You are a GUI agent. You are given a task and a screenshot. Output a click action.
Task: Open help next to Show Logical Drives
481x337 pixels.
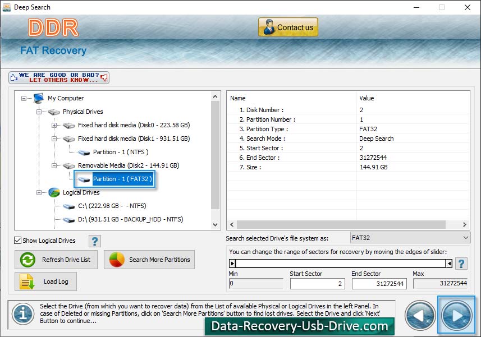(x=95, y=241)
